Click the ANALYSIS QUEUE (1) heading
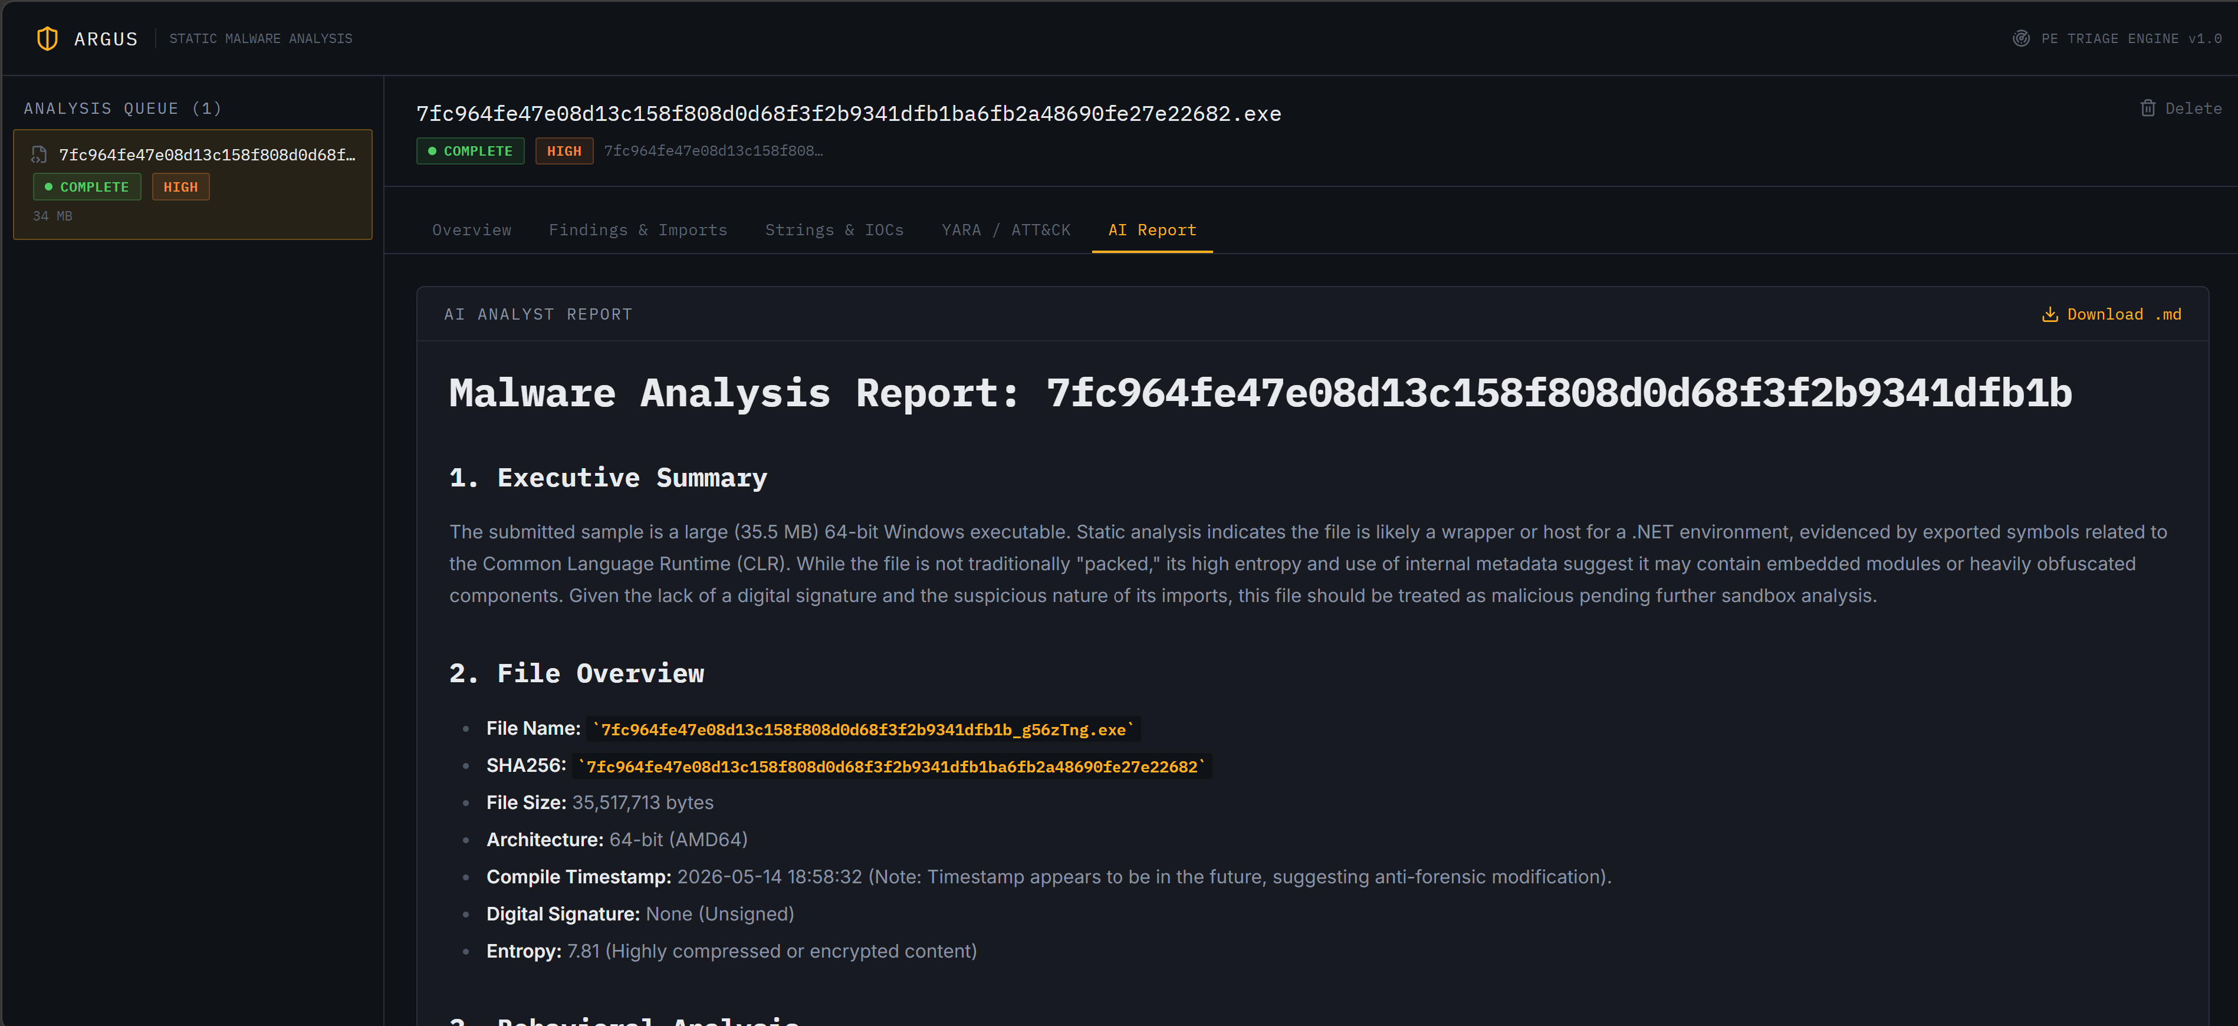Viewport: 2238px width, 1026px height. [x=123, y=108]
